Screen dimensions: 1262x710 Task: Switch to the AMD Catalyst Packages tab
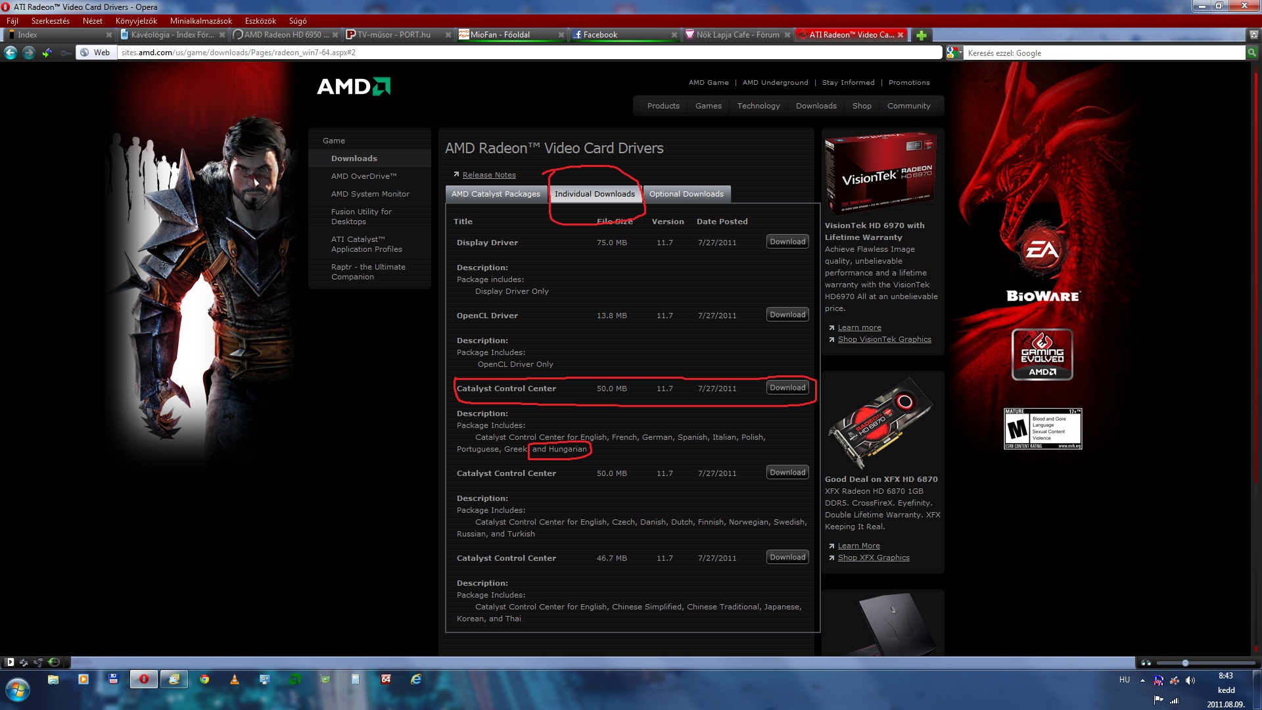[x=496, y=194]
